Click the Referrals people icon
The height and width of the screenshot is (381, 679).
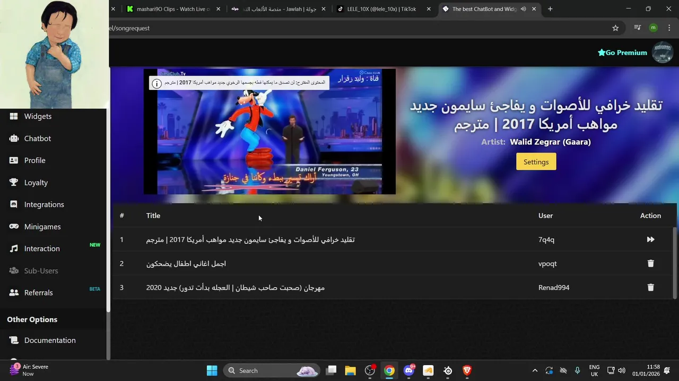[14, 293]
